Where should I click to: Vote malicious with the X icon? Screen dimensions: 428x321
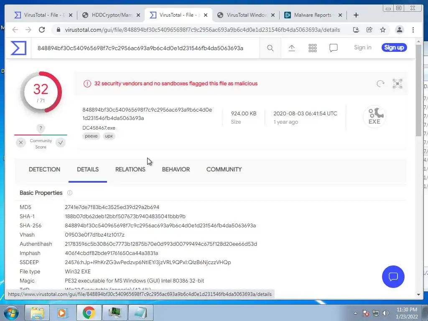21,143
